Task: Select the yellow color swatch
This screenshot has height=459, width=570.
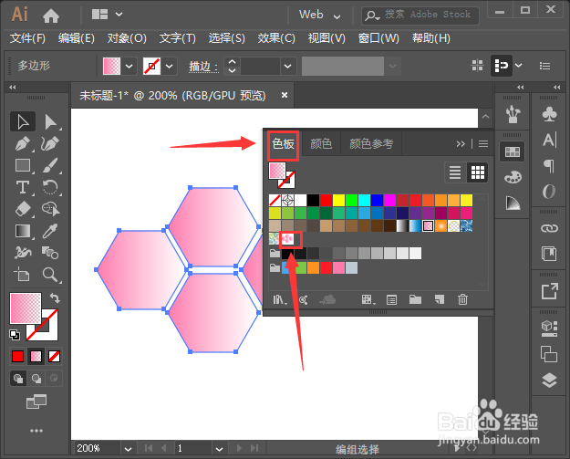Action: click(338, 201)
